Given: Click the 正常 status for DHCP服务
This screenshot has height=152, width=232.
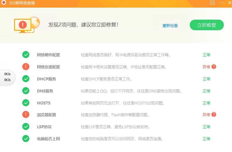Looking at the screenshot, I should [x=206, y=79].
